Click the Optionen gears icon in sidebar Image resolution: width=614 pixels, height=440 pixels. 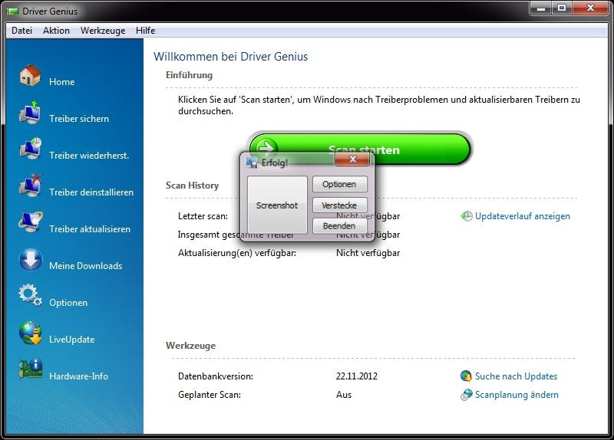(x=30, y=296)
